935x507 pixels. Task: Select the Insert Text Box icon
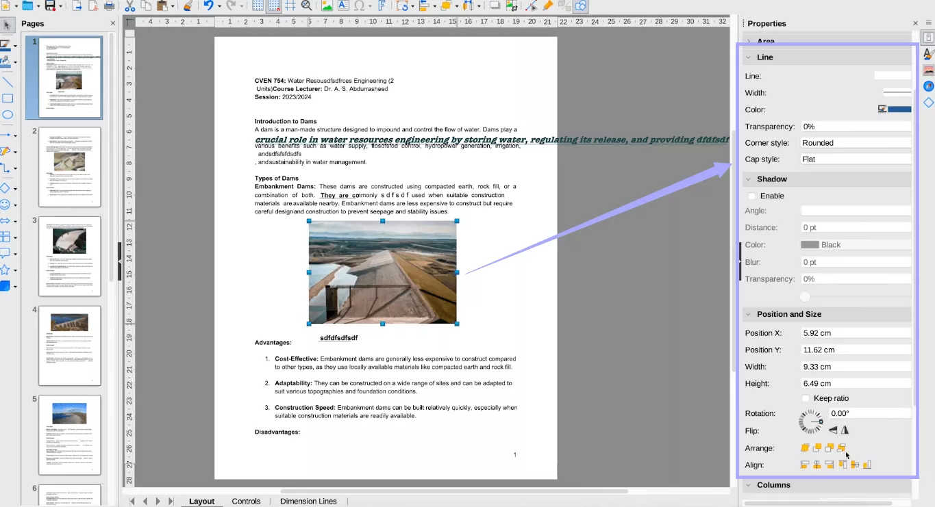click(342, 8)
